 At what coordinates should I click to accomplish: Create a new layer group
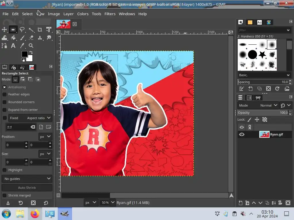[x=247, y=203]
